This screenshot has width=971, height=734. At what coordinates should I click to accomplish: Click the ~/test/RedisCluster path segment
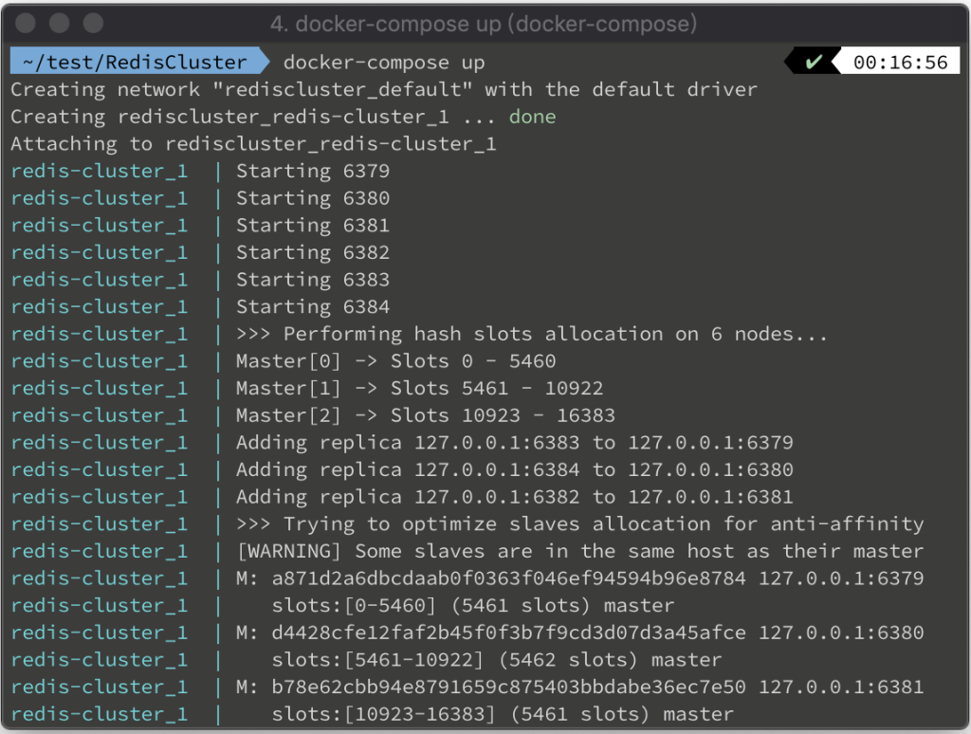(134, 63)
